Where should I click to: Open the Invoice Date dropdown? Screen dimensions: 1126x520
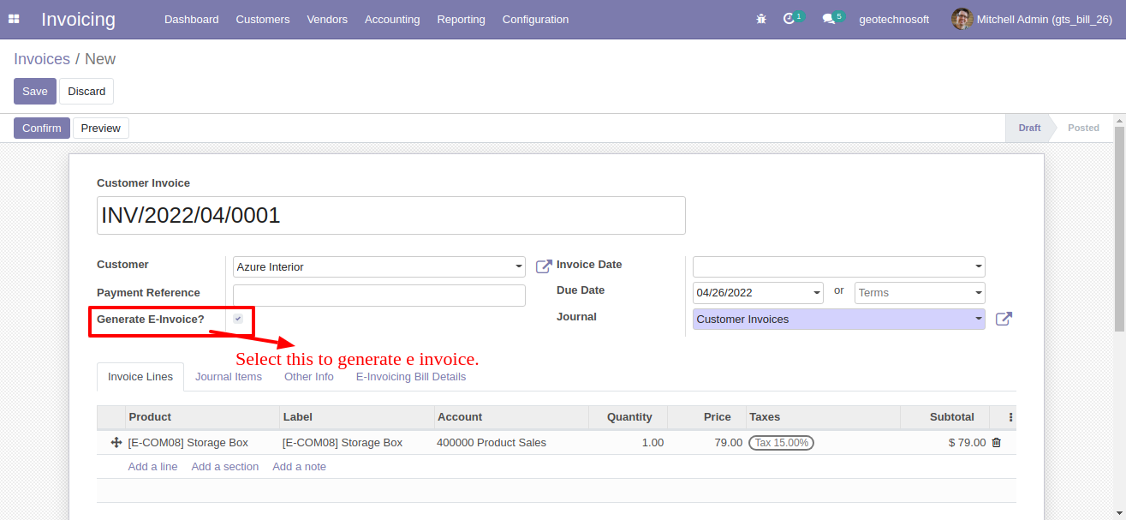click(979, 267)
